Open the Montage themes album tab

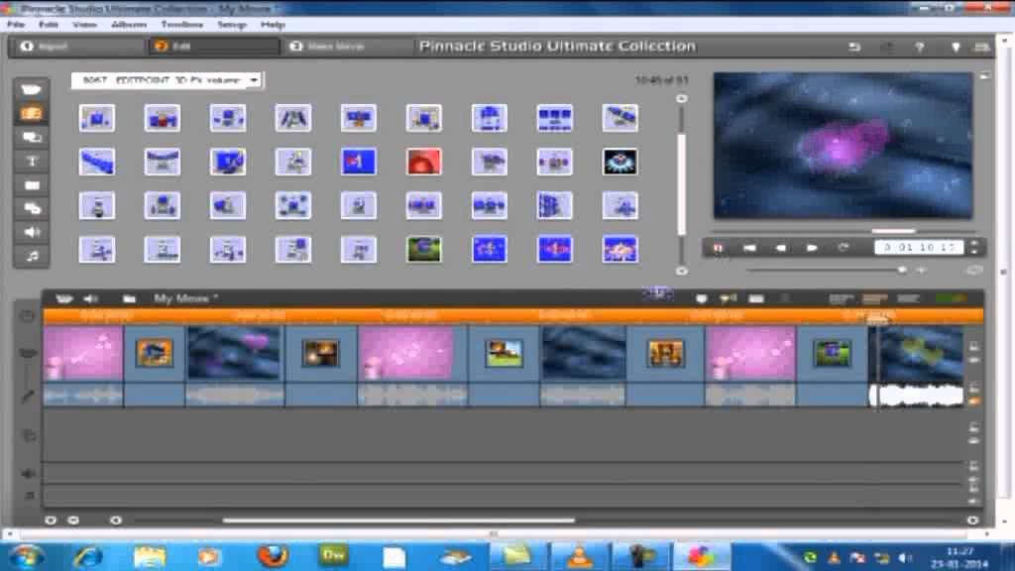(31, 137)
